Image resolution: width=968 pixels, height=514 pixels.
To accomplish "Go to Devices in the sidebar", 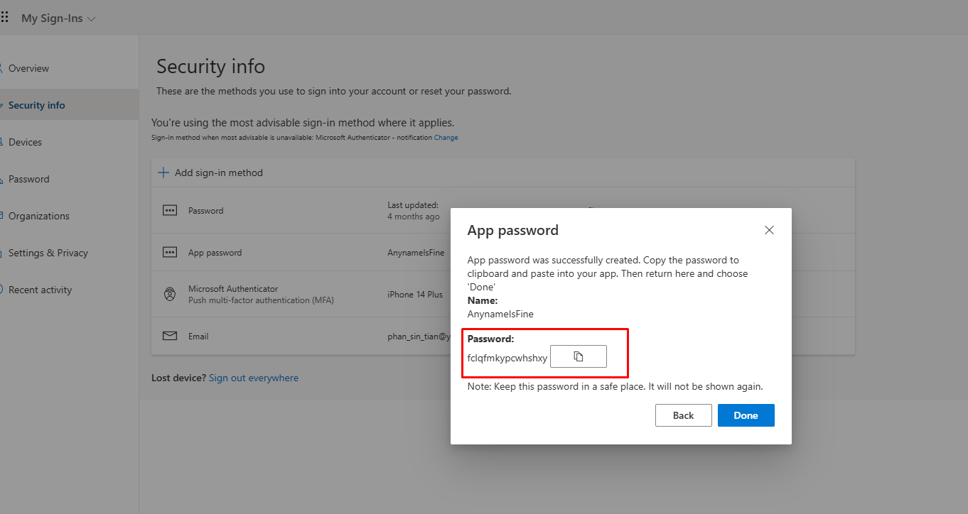I will (x=25, y=142).
